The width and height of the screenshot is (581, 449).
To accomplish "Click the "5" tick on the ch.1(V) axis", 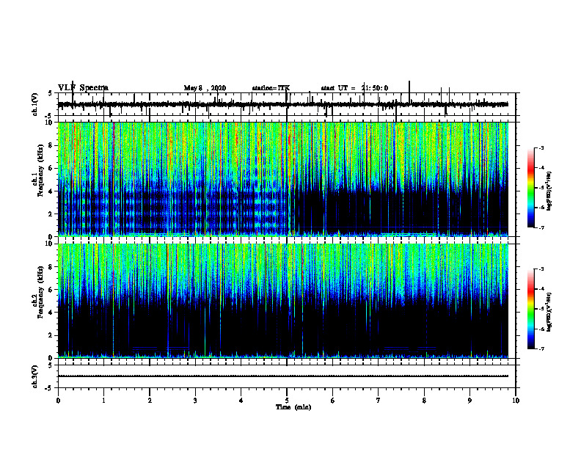I will (x=50, y=94).
